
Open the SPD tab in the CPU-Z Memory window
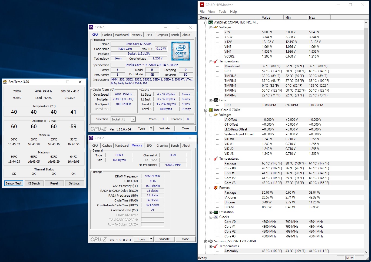pos(149,146)
